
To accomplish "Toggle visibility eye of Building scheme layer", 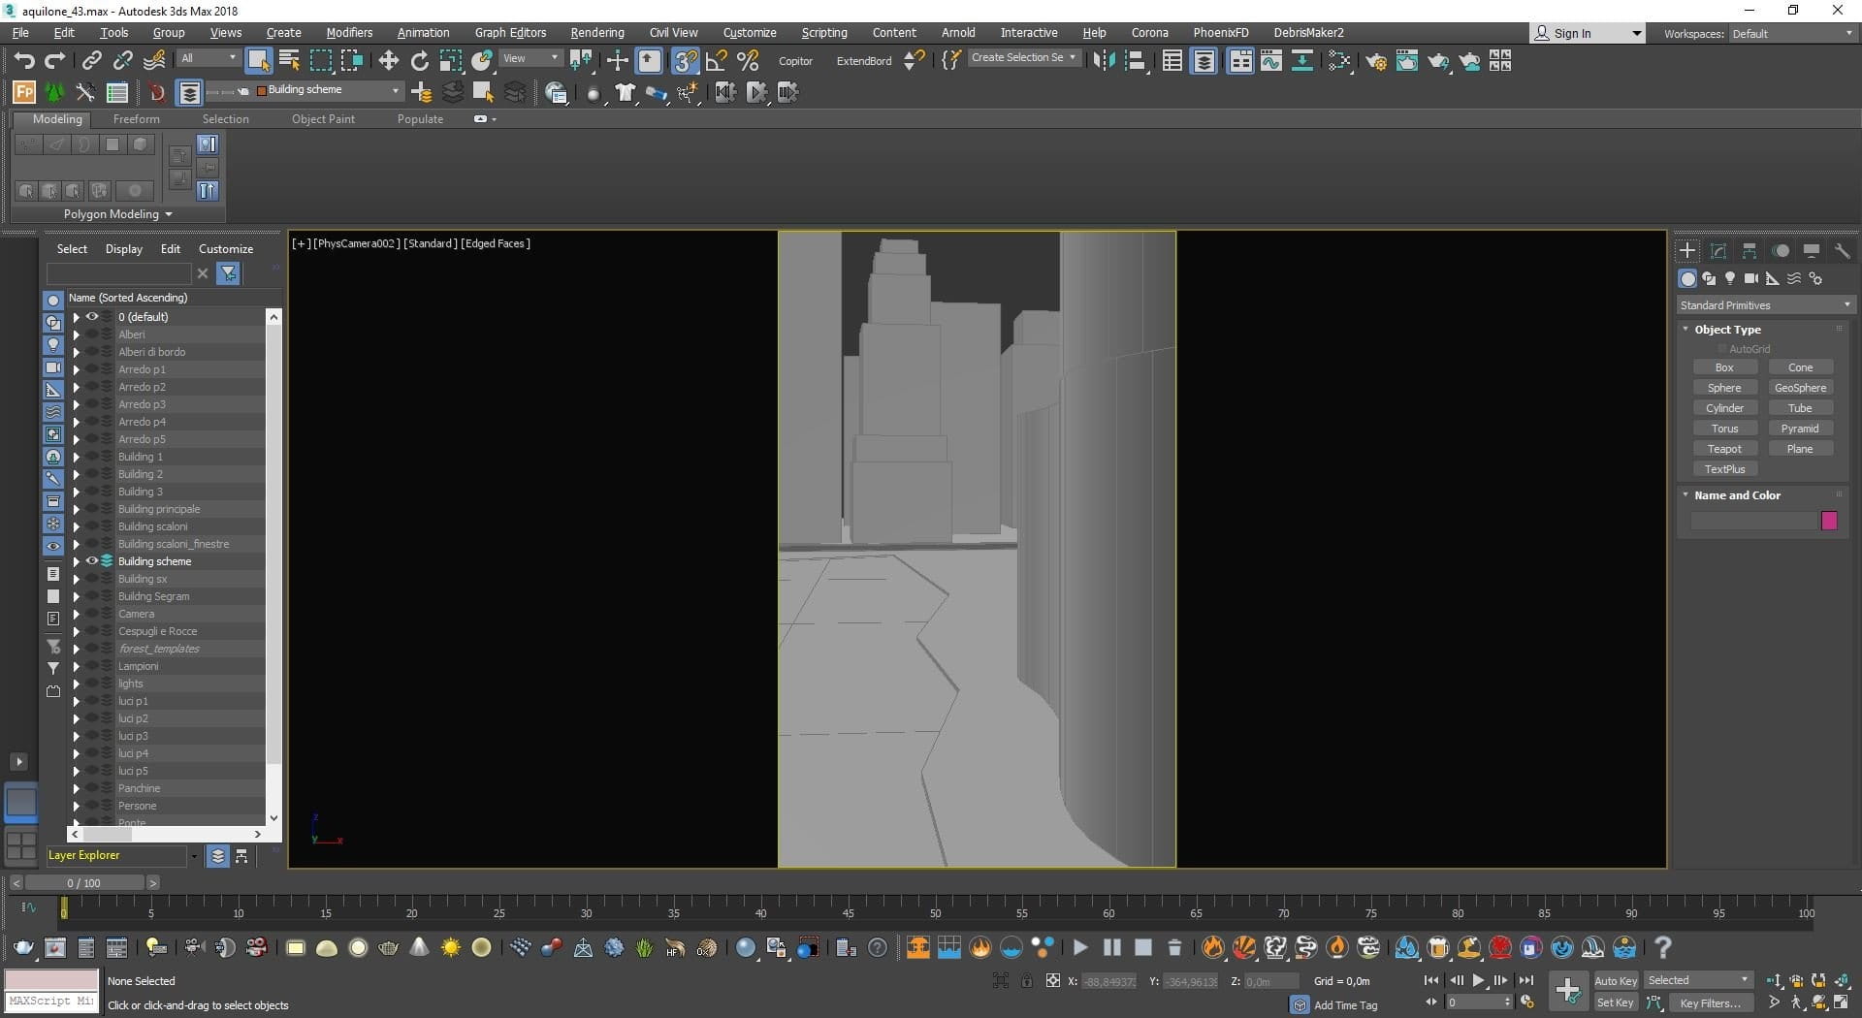I will pyautogui.click(x=92, y=561).
